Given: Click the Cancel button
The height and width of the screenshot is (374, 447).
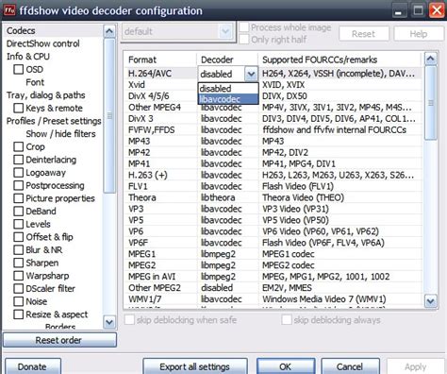Looking at the screenshot, I should [350, 366].
